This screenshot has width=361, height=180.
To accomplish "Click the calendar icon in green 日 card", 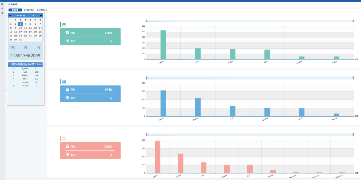I will (x=67, y=33).
